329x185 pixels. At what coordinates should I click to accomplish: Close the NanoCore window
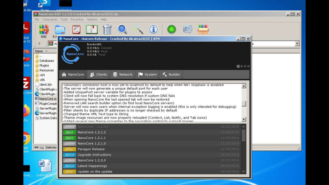tap(248, 39)
